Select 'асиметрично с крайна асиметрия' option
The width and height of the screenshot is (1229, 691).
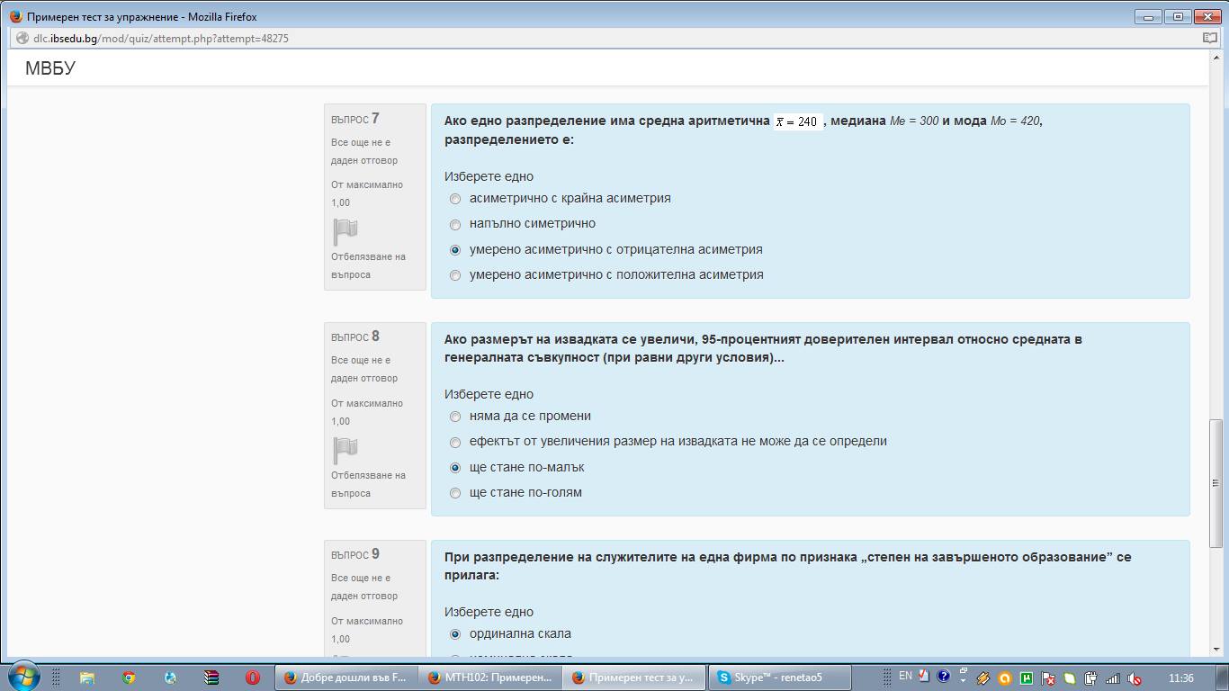click(x=455, y=199)
